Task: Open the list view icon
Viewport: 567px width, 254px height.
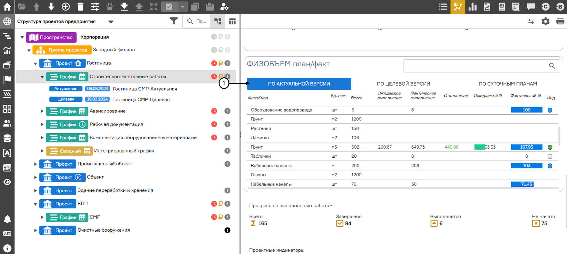Action: point(443,6)
